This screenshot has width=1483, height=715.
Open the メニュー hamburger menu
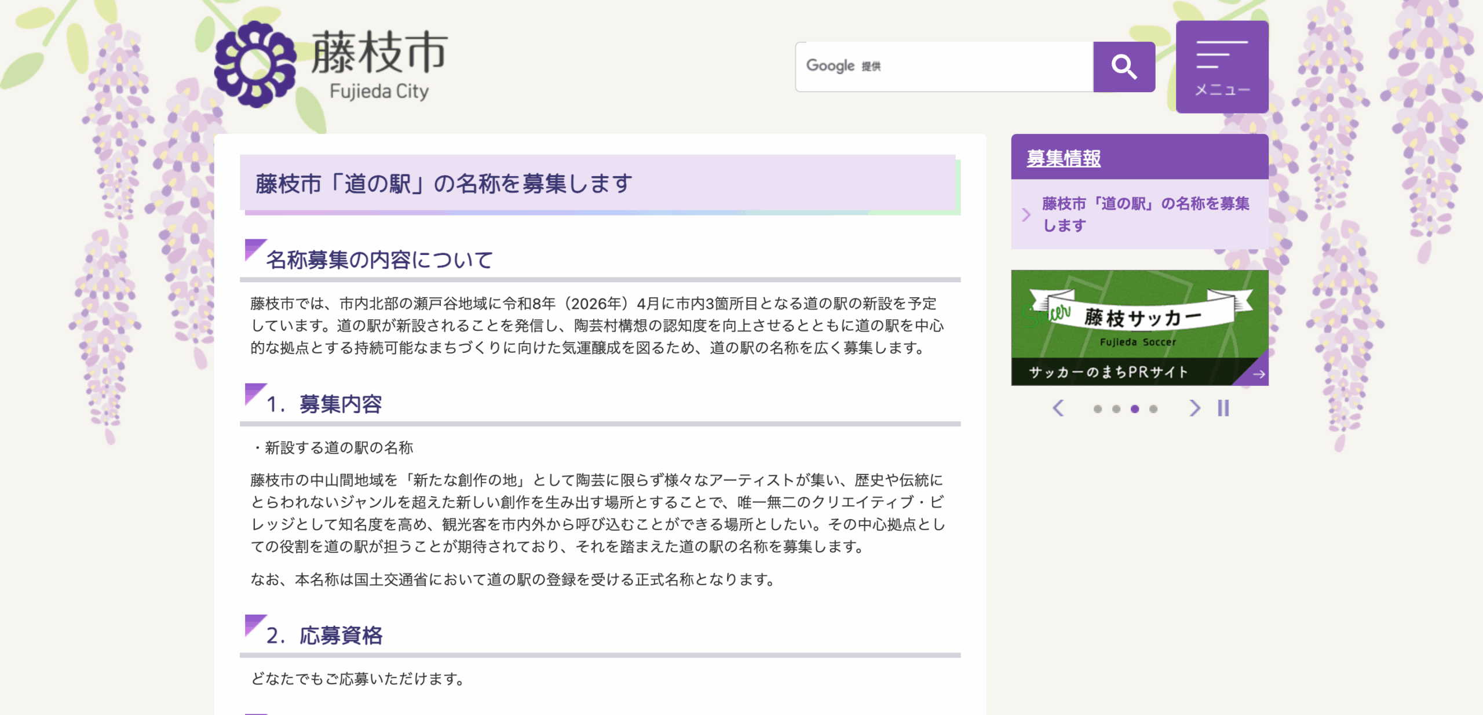[1222, 67]
